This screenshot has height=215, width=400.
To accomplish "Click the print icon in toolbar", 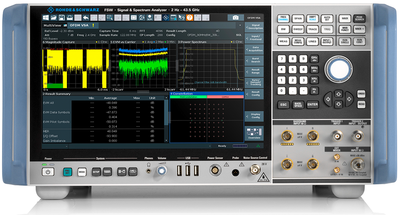I will (x=70, y=18).
